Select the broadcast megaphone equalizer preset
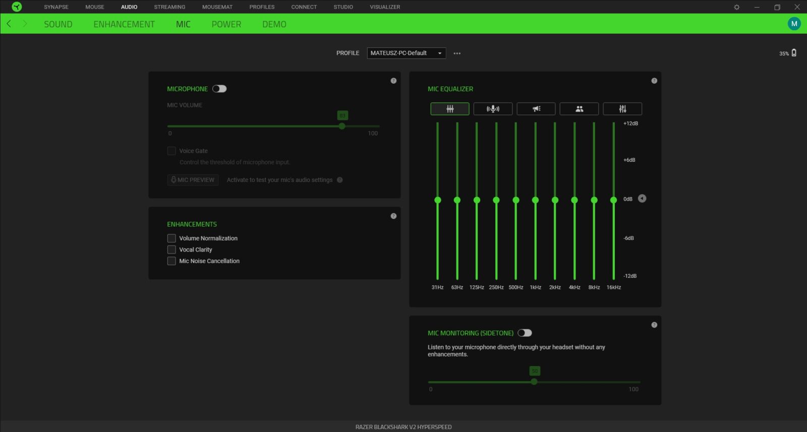 [536, 109]
